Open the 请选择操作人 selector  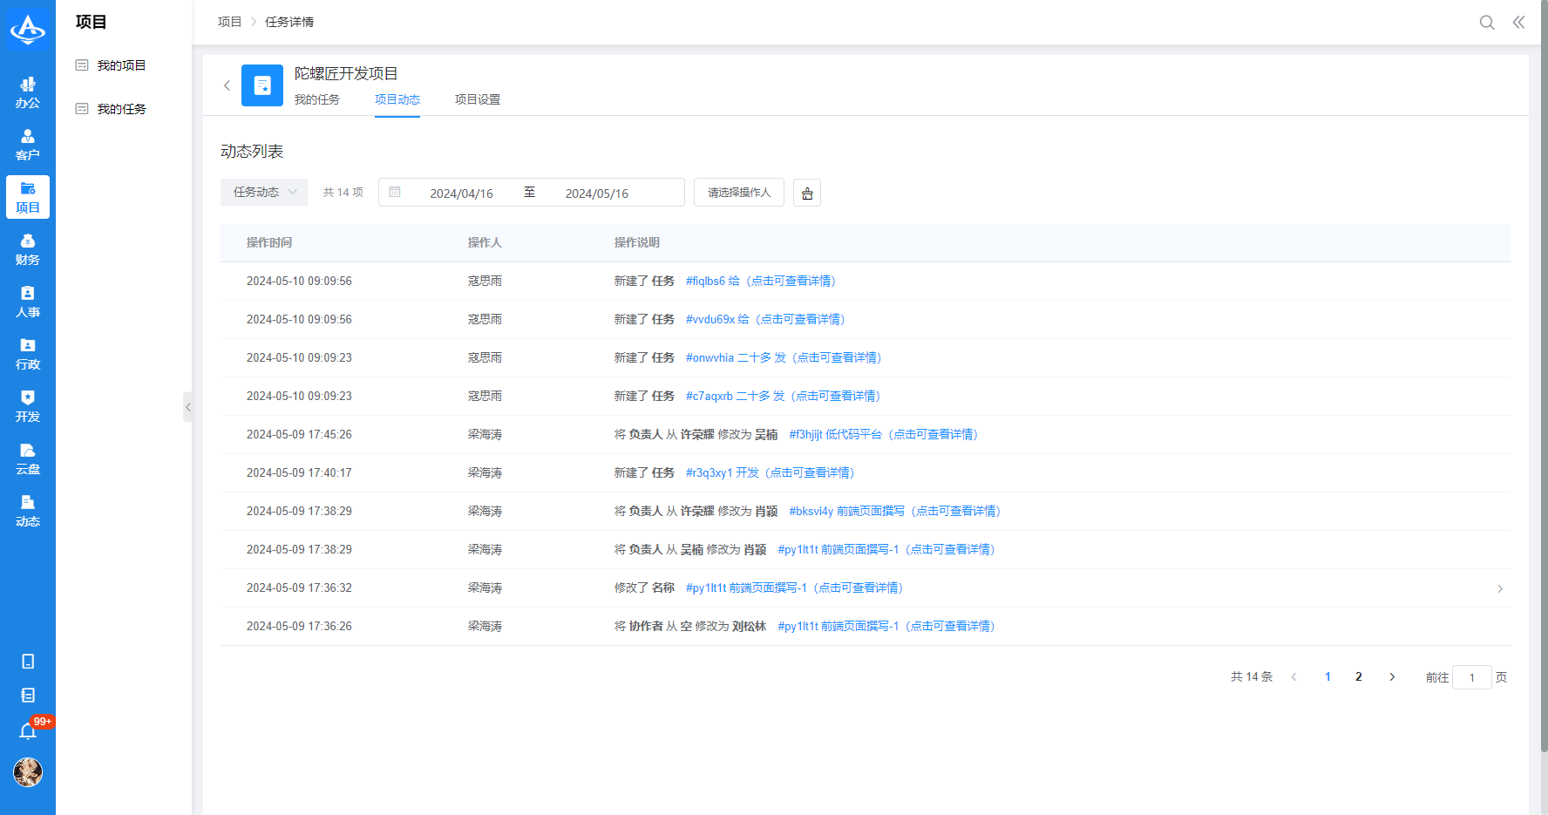[739, 192]
